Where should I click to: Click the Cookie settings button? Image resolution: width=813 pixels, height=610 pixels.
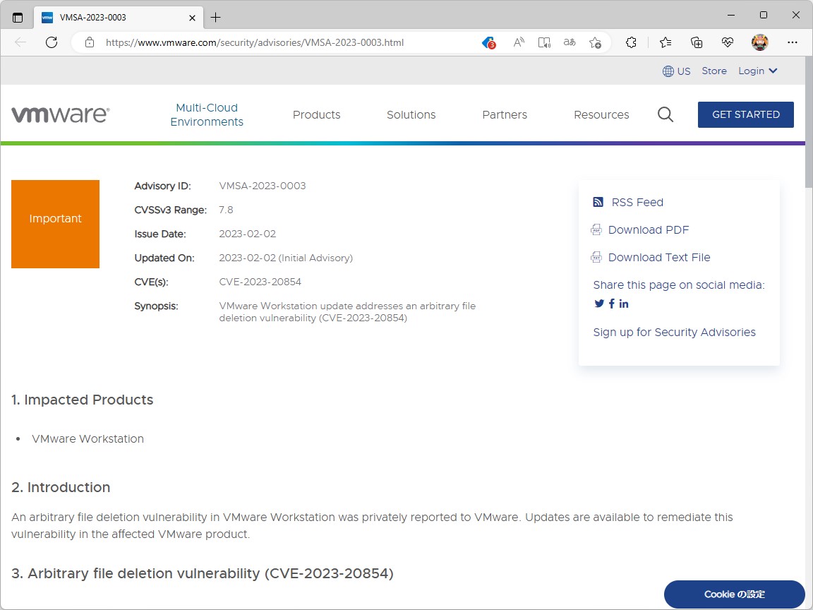tap(734, 594)
